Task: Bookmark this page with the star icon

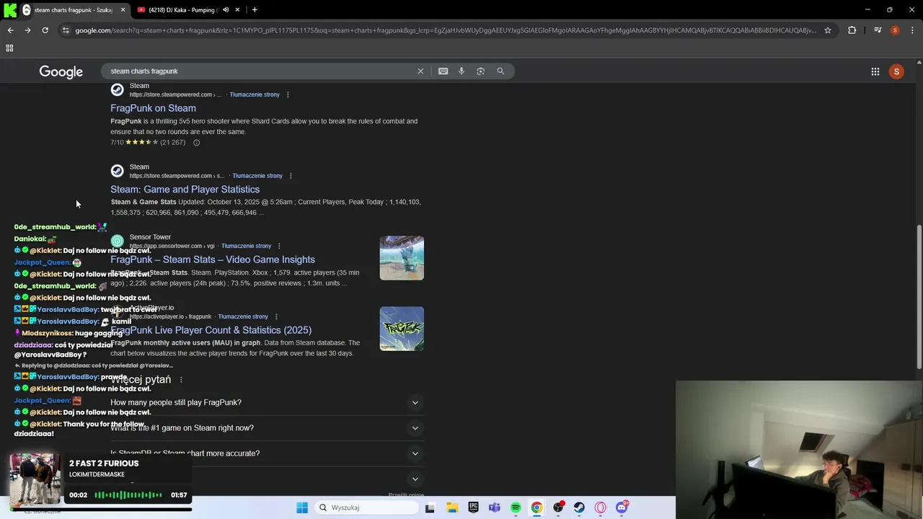Action: tap(828, 30)
